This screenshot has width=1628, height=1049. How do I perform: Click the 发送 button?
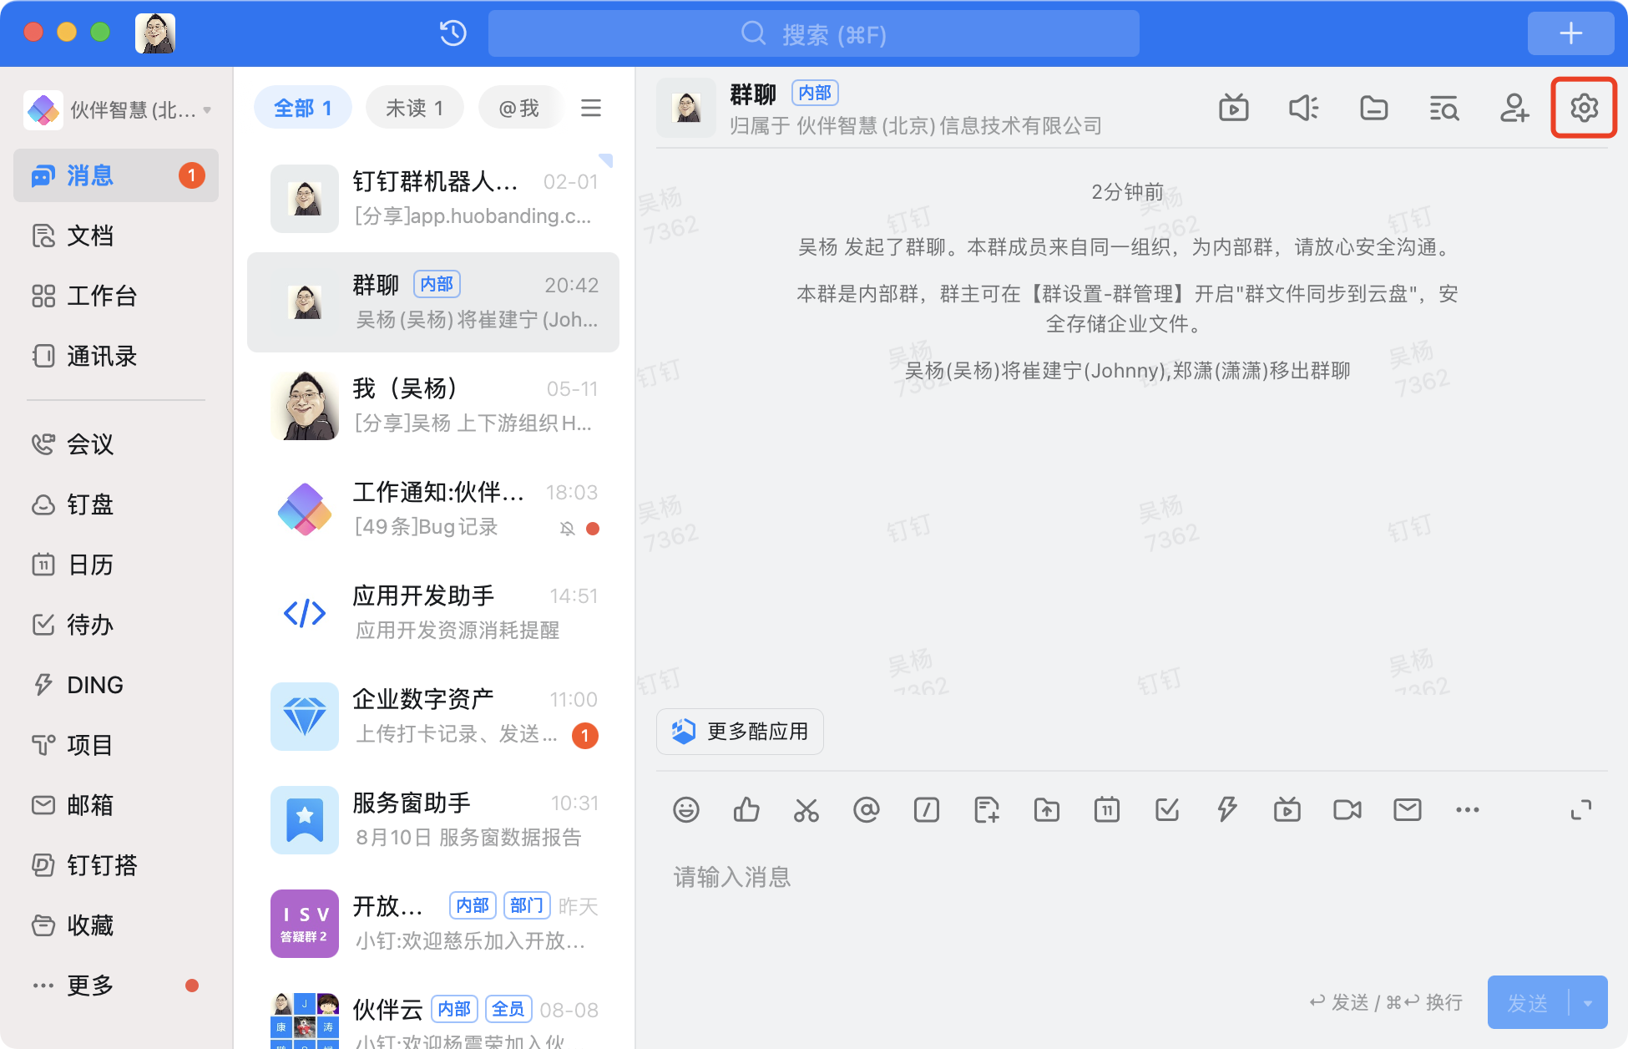coord(1528,1003)
